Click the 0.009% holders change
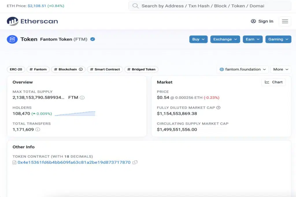The width and height of the screenshot is (296, 197). tap(42, 114)
